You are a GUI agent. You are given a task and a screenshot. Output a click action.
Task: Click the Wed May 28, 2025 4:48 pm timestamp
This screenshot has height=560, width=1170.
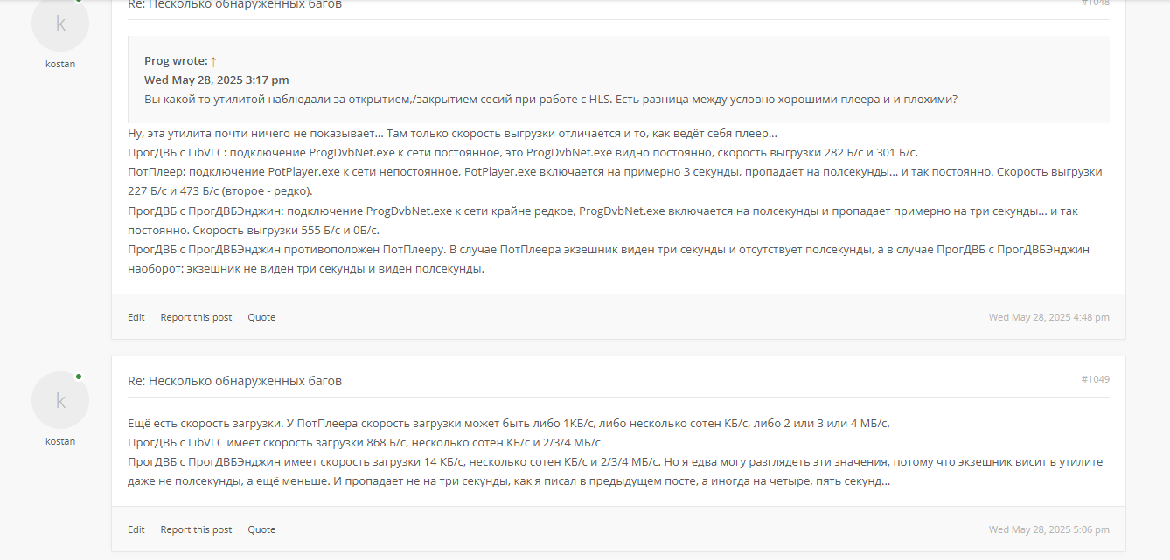1049,317
